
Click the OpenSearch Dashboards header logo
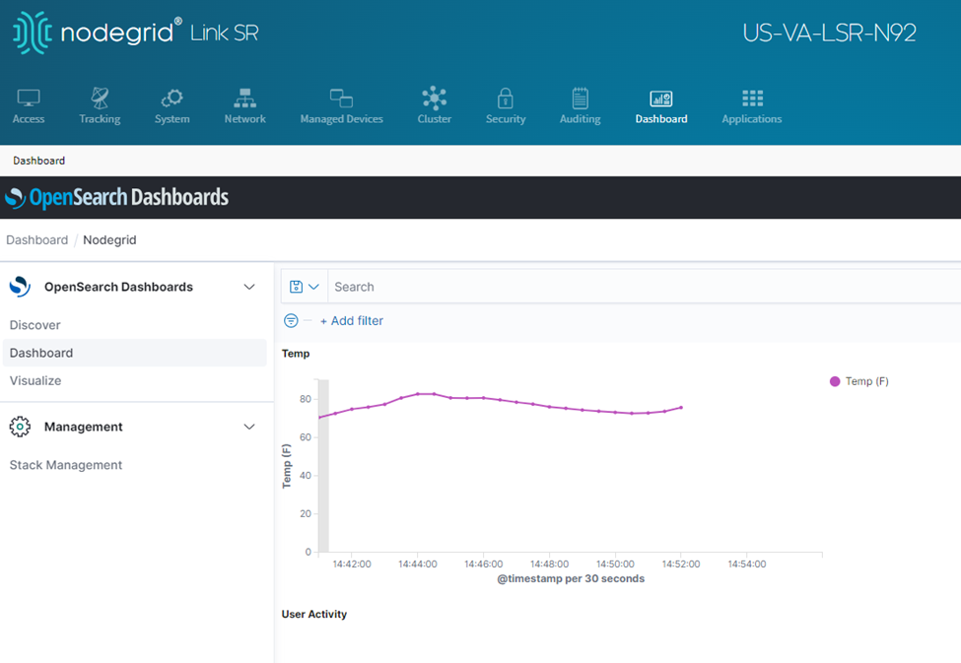click(x=116, y=197)
